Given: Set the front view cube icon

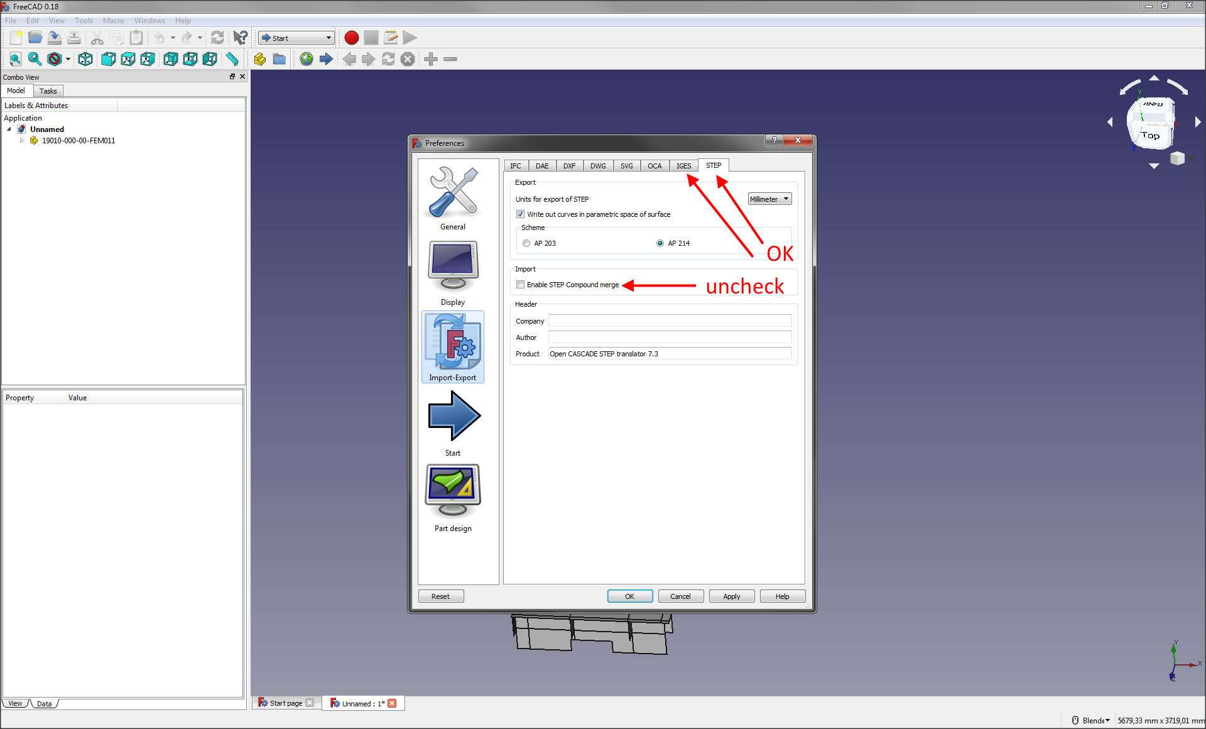Looking at the screenshot, I should pyautogui.click(x=109, y=59).
